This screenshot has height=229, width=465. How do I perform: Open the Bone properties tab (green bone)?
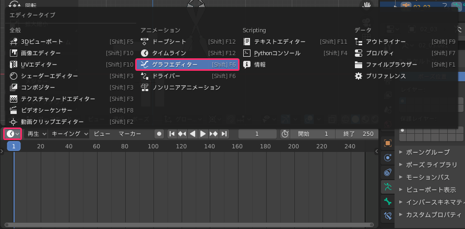(388, 201)
